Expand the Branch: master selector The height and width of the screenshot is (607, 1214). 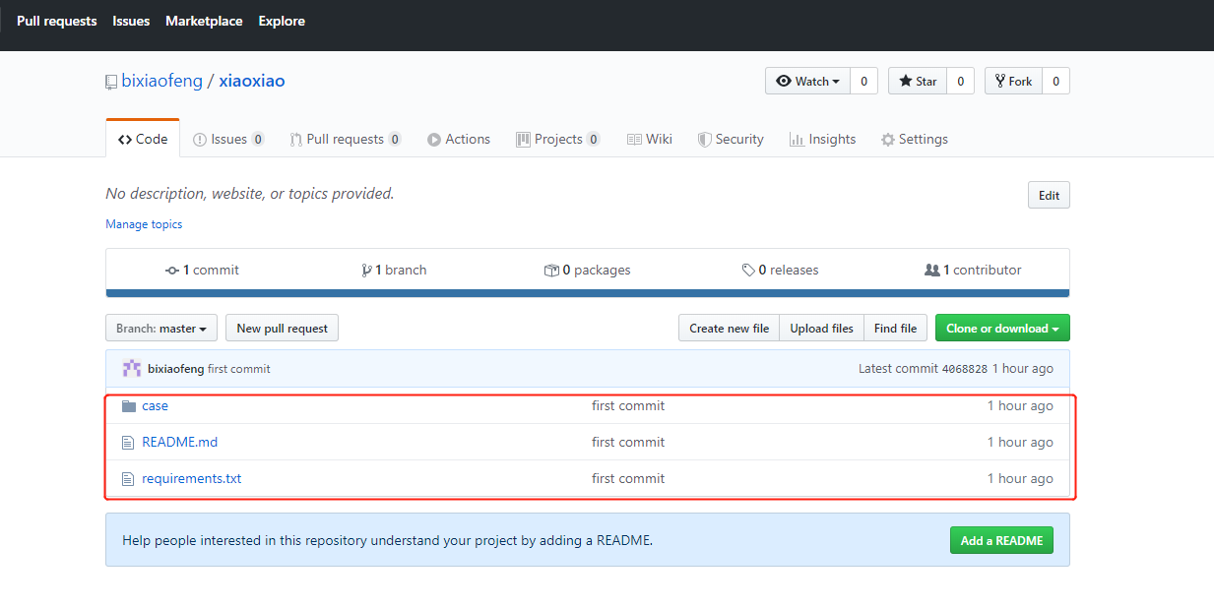160,329
